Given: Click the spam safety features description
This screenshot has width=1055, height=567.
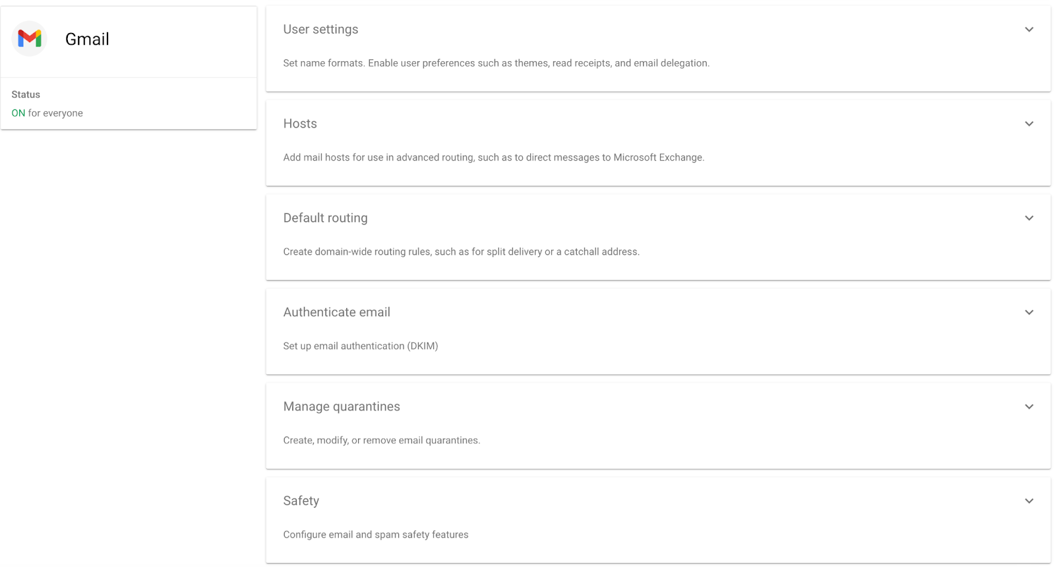Looking at the screenshot, I should [x=376, y=535].
